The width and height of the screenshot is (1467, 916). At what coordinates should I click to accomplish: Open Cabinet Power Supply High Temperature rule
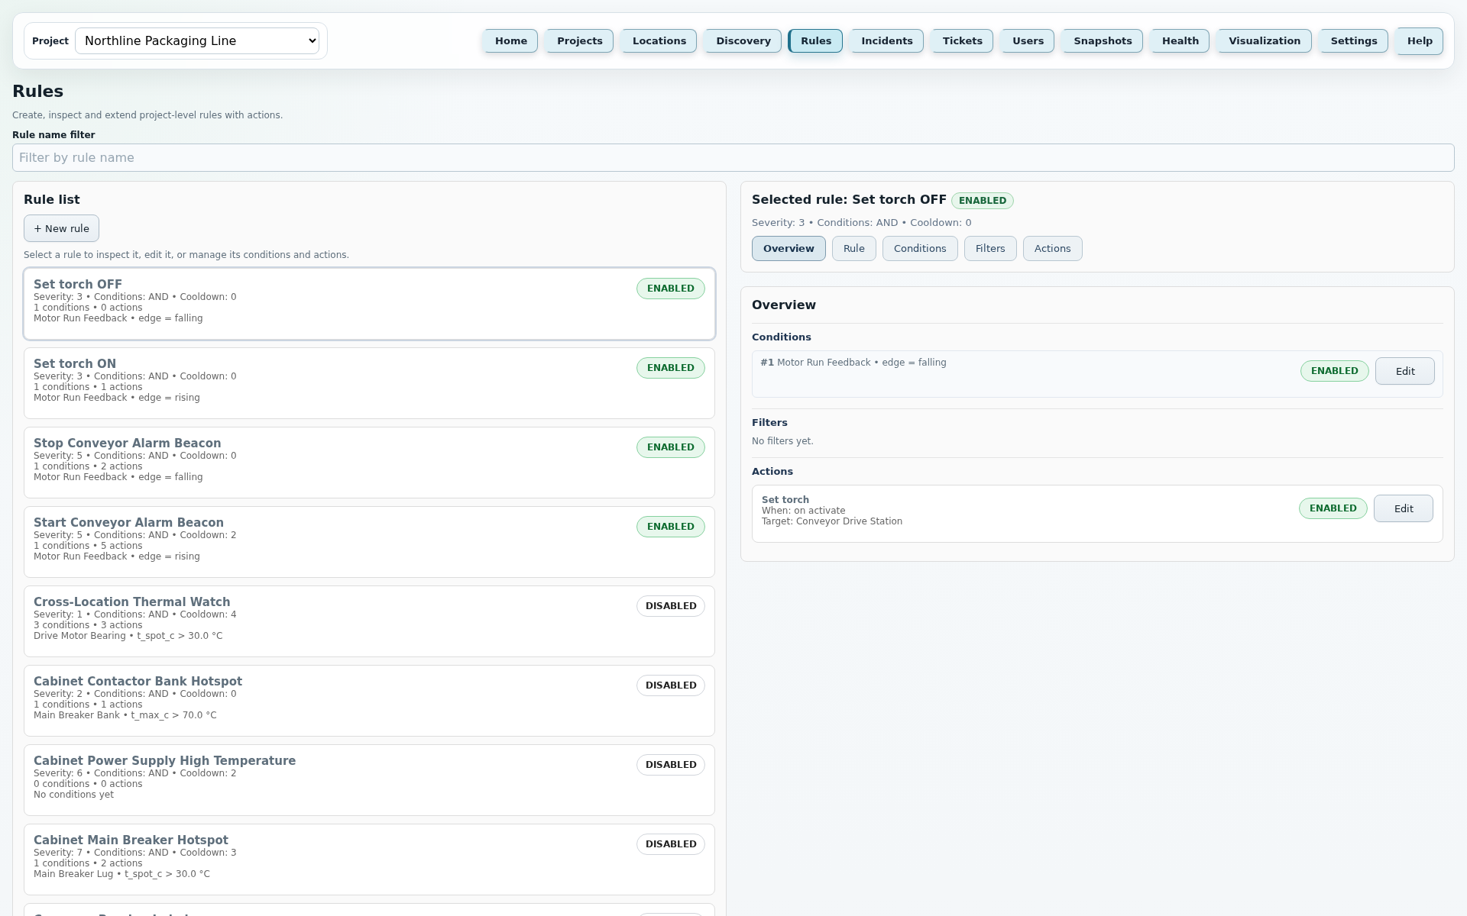point(369,780)
